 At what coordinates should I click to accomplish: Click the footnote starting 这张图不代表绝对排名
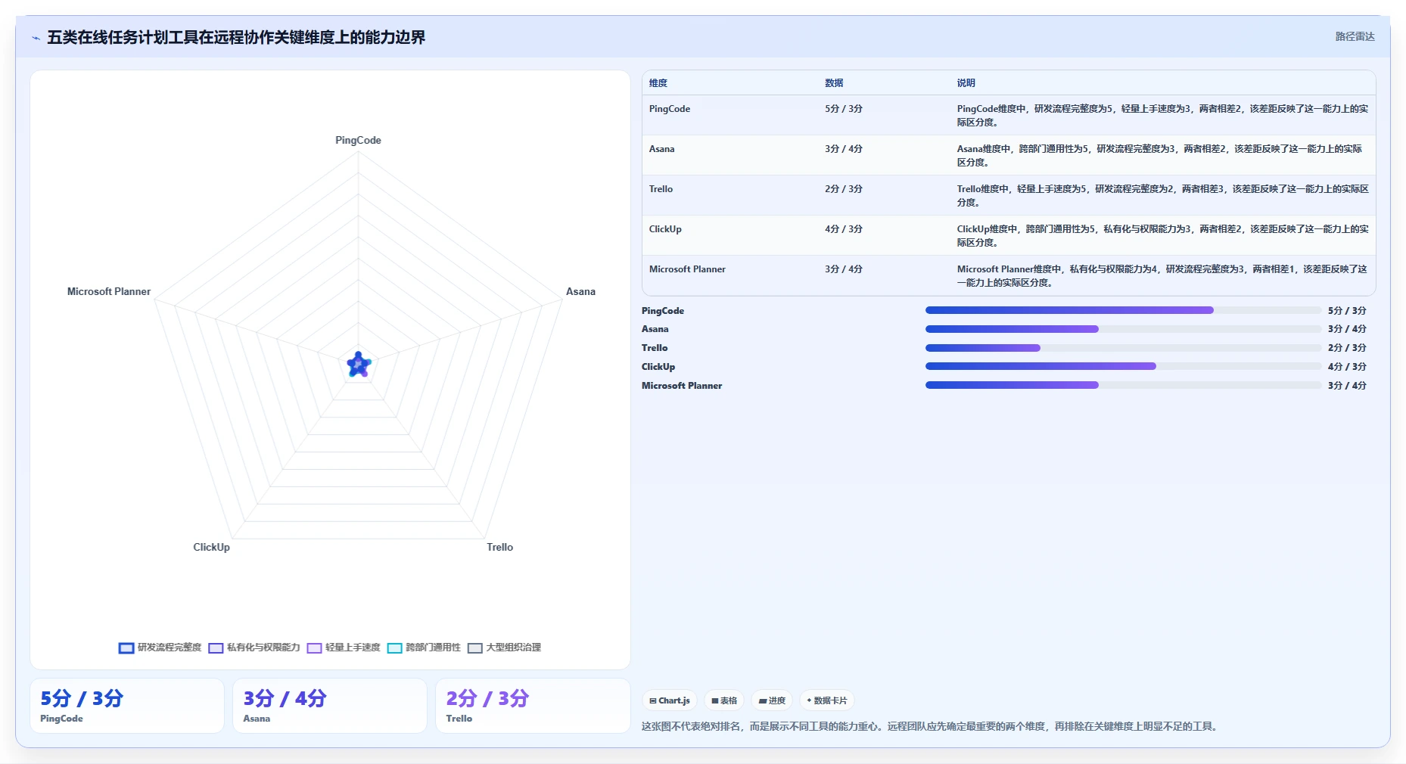point(931,726)
